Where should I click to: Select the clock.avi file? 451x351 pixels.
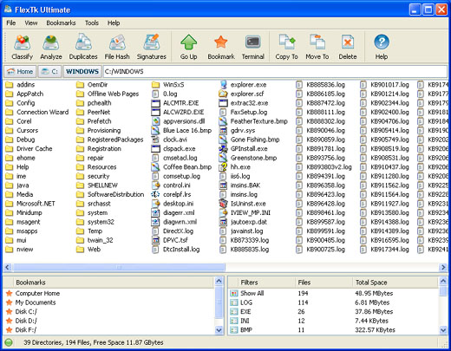pos(175,140)
